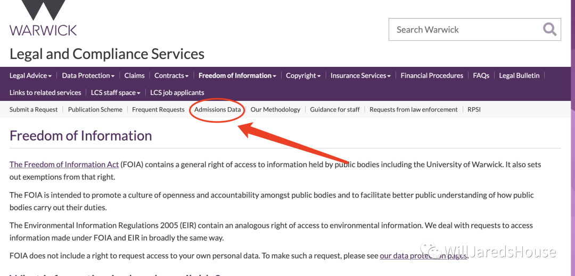Go to Publication Scheme
Viewport: 575px width, 276px height.
pos(95,109)
